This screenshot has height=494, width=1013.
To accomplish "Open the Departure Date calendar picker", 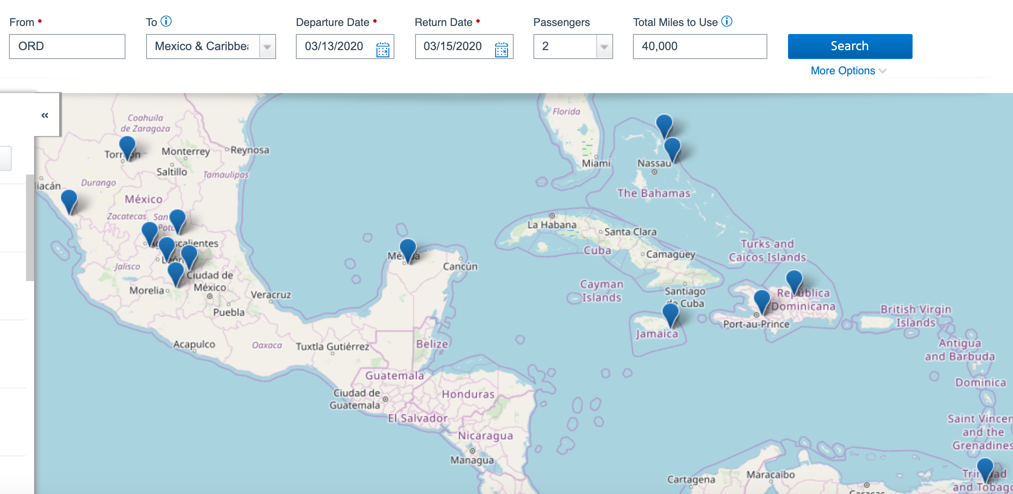I will 382,49.
